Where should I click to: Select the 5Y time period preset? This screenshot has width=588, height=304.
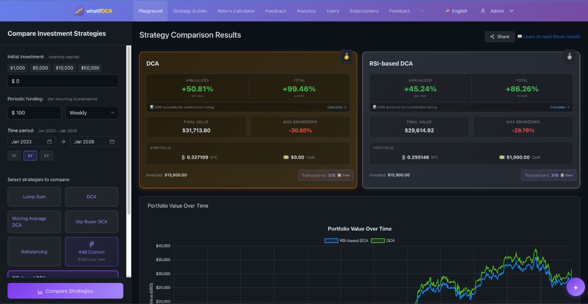pyautogui.click(x=47, y=156)
